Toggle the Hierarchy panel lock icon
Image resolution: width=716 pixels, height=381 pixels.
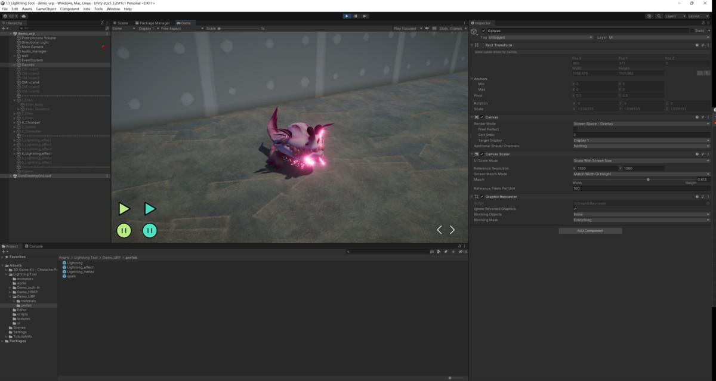102,23
